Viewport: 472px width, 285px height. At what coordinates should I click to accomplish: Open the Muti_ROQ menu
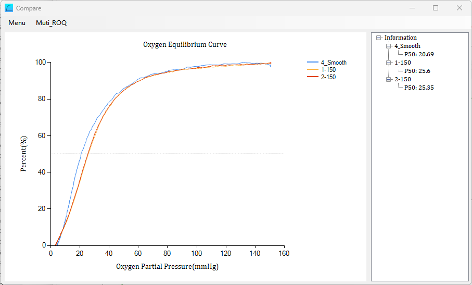[x=51, y=23]
